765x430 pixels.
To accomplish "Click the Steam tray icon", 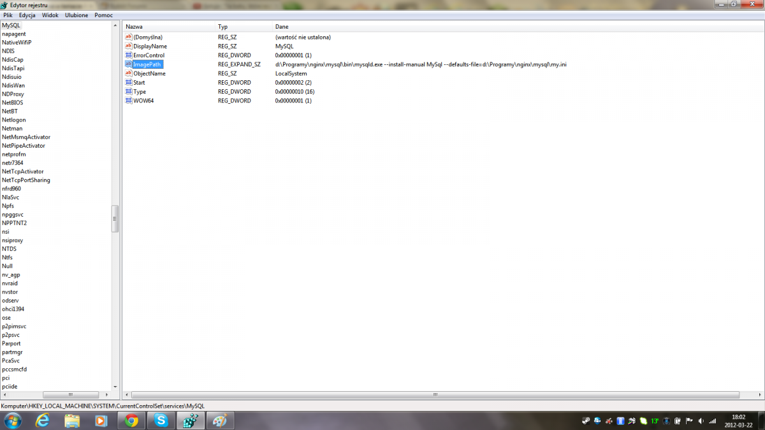I will (586, 421).
